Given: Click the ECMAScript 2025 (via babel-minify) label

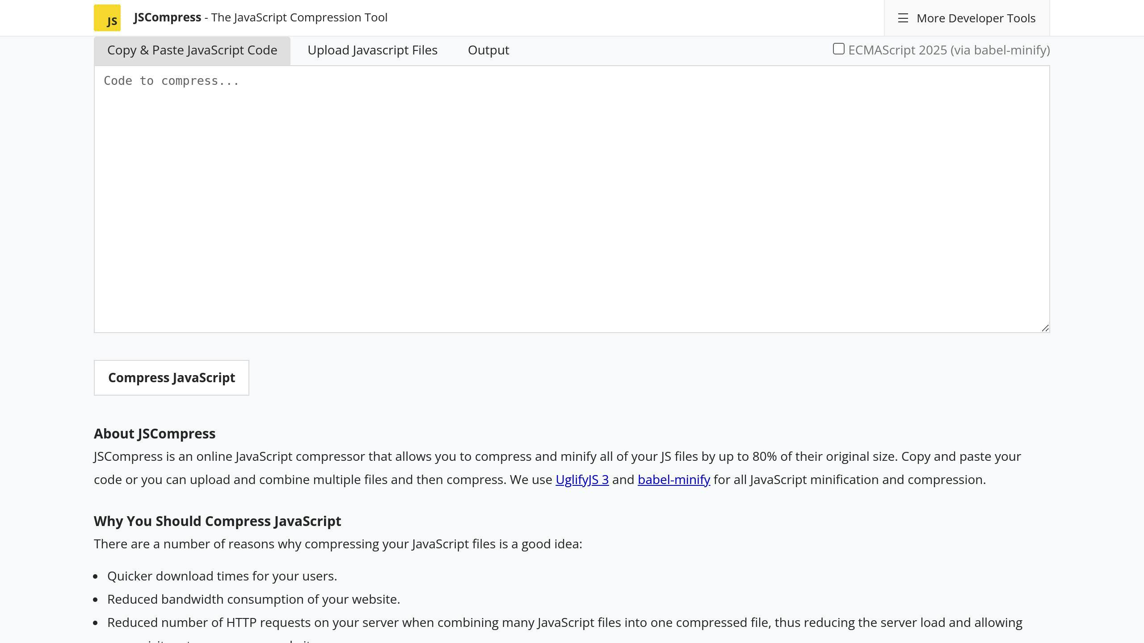Looking at the screenshot, I should [949, 50].
